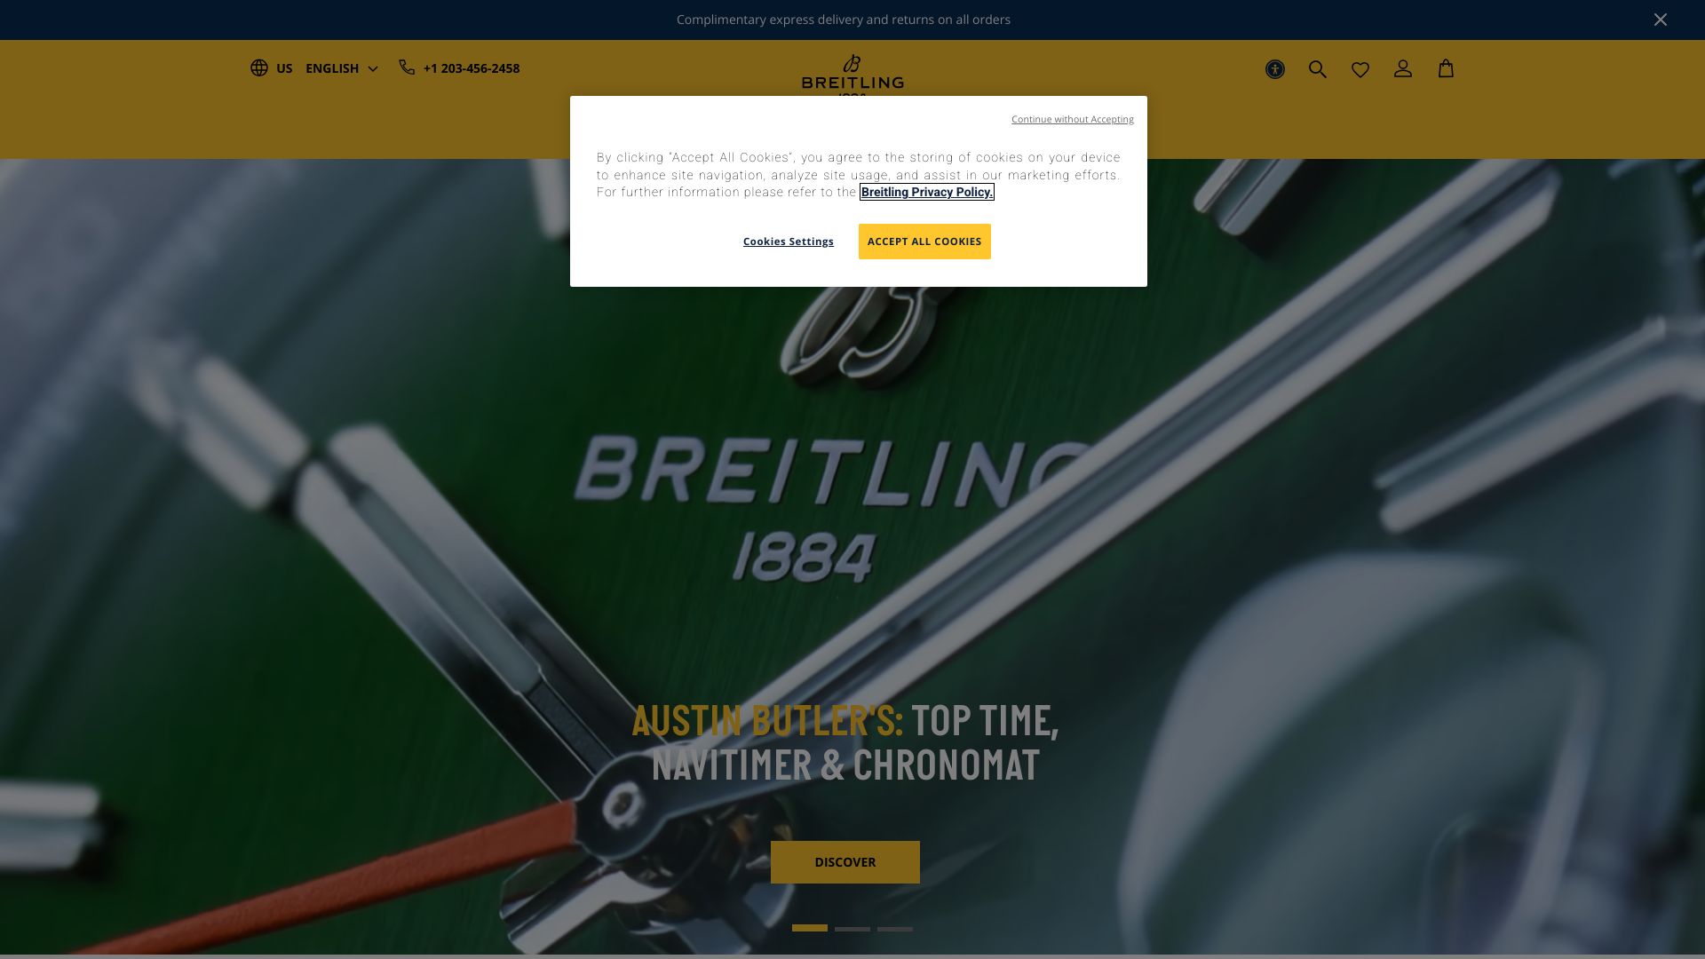Select the second carousel slide indicator

852,929
